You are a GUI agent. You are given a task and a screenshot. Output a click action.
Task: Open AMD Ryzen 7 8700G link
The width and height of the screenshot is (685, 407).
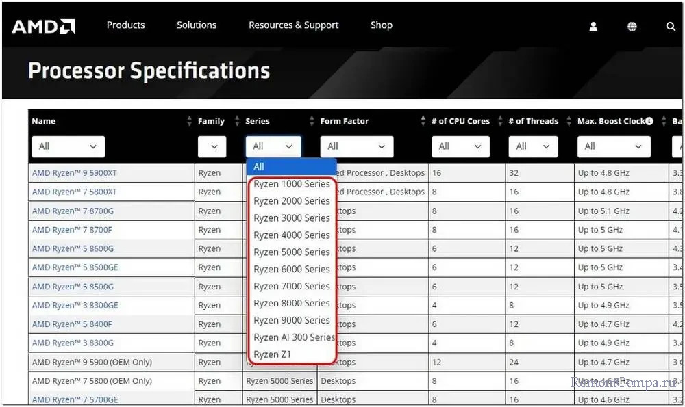coord(73,211)
